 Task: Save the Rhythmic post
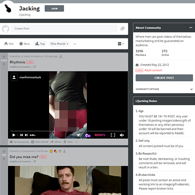(x=68, y=142)
